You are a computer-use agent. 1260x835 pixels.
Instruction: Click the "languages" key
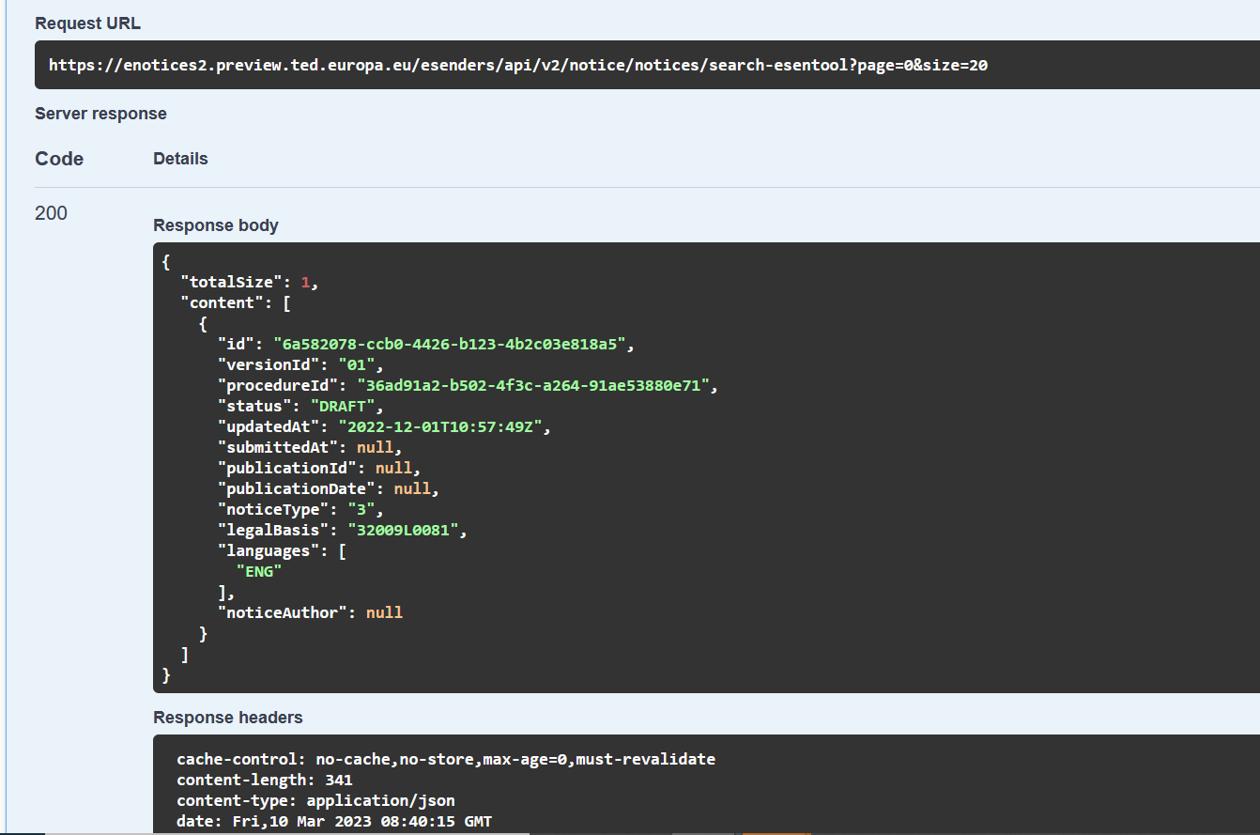click(269, 550)
